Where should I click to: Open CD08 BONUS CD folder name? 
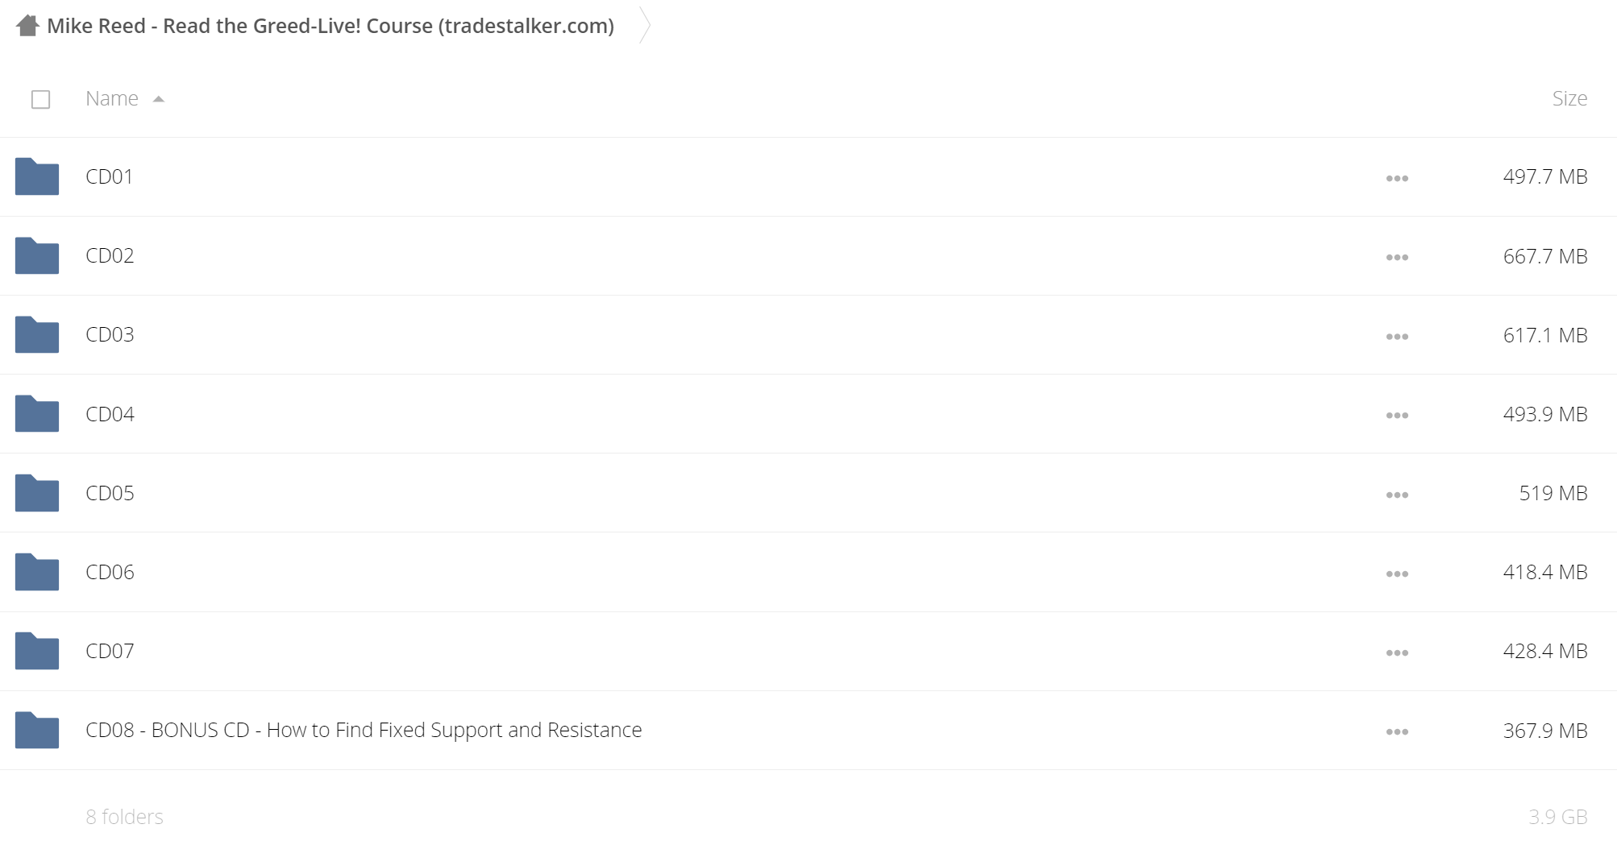364,730
